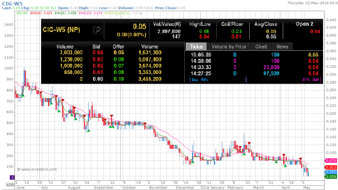
Task: Open the Volume by Price tab
Action: pos(229,46)
